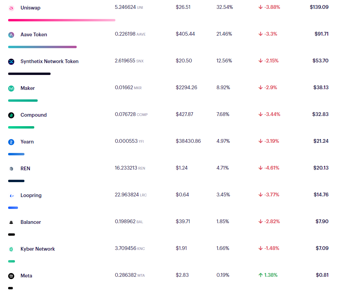
Task: Click the Maker token icon
Action: pos(11,88)
